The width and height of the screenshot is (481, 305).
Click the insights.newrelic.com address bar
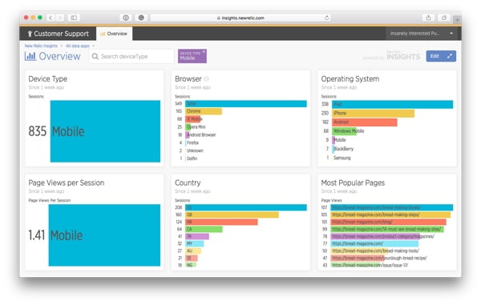pyautogui.click(x=240, y=18)
